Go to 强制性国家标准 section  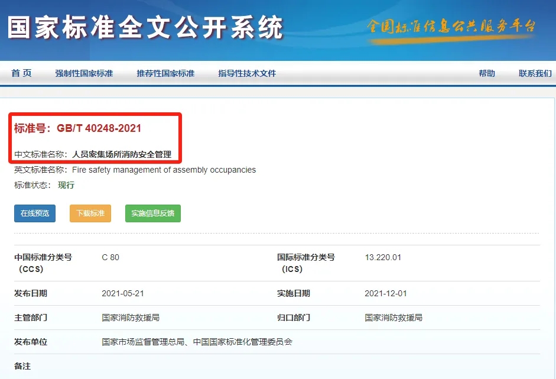click(84, 73)
